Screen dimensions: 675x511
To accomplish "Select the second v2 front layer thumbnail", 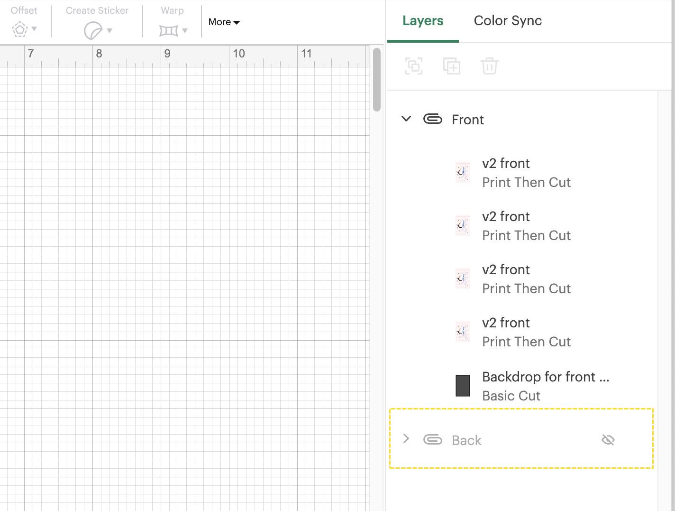I will point(463,226).
